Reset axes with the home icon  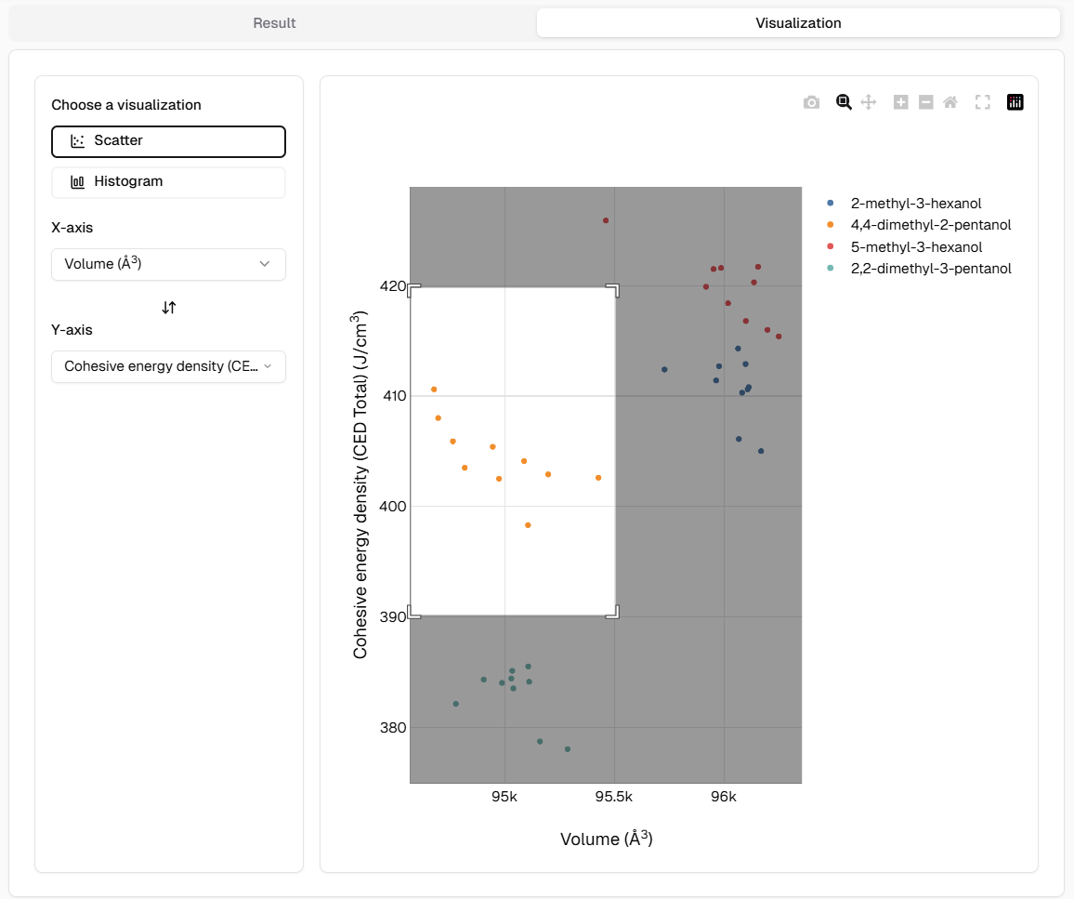click(x=950, y=102)
